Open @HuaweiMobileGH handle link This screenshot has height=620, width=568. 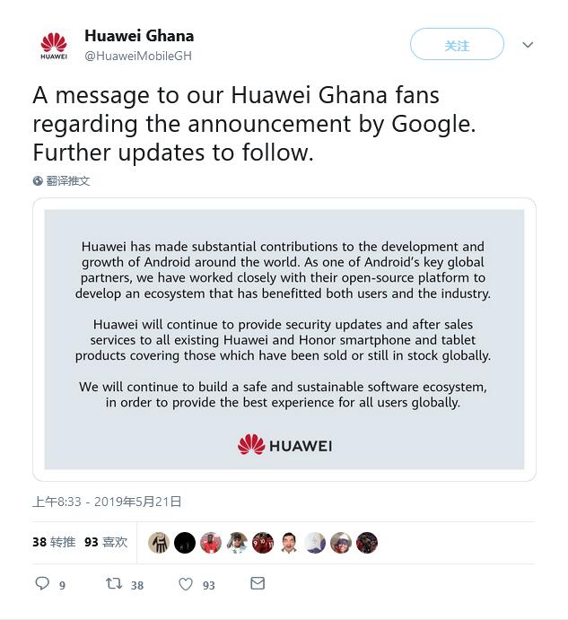(x=138, y=56)
